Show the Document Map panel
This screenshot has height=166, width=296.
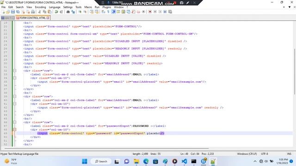coord(123,12)
